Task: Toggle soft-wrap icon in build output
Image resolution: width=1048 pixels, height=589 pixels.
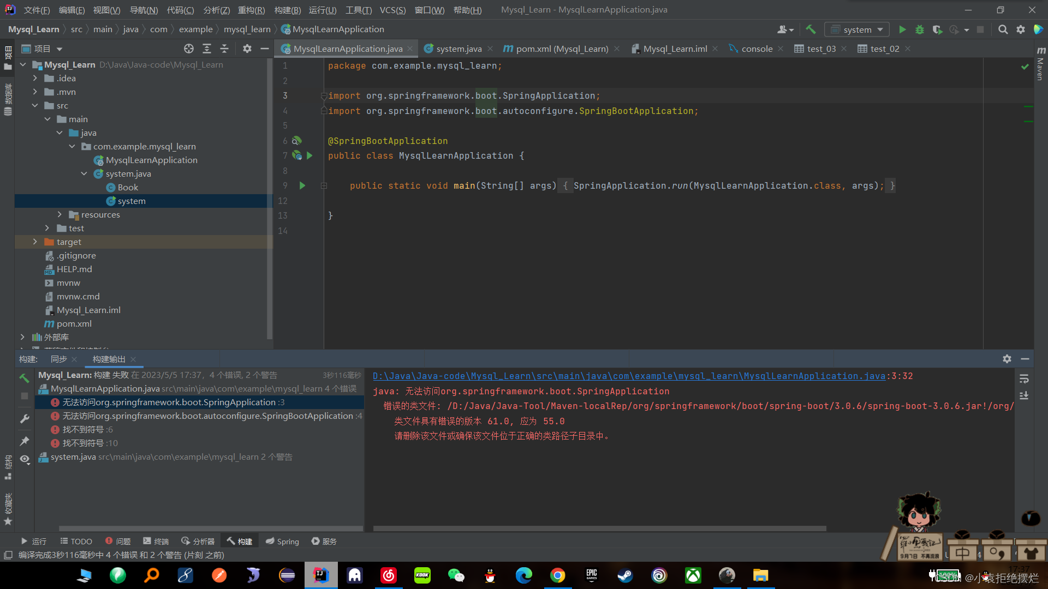Action: 1024,378
